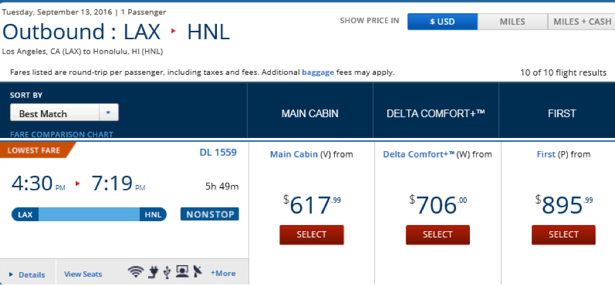The image size is (615, 286).
Task: Switch price display to MILES
Action: [x=512, y=21]
